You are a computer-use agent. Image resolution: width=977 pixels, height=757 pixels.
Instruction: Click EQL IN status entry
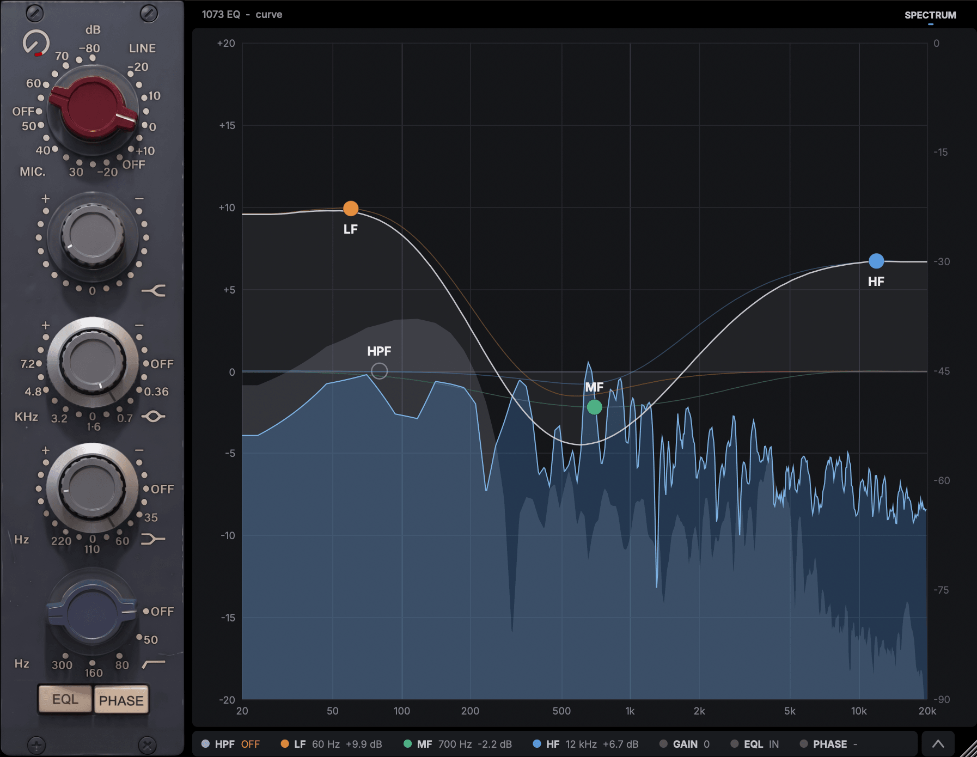pos(755,744)
